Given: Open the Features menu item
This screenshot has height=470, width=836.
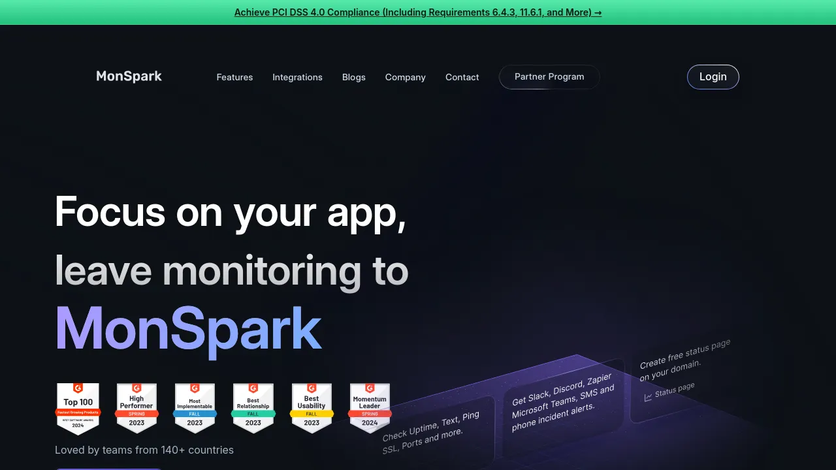Looking at the screenshot, I should [234, 77].
